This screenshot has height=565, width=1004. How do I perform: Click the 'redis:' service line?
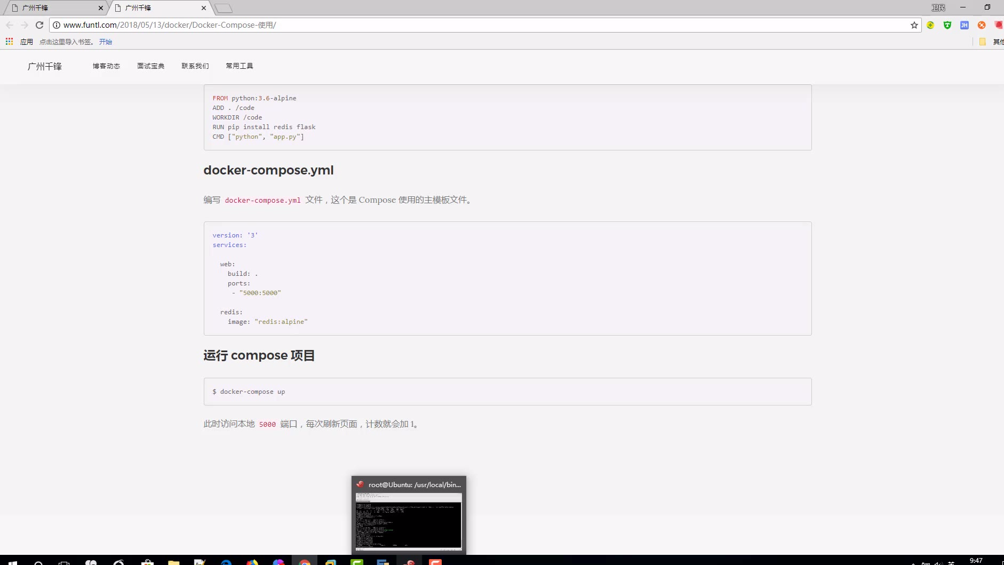pos(232,312)
